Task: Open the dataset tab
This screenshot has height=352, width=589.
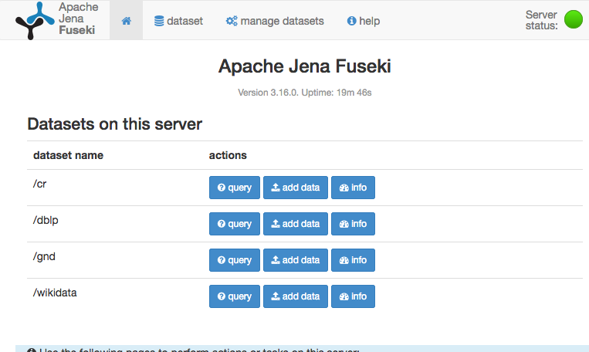Action: (x=178, y=21)
